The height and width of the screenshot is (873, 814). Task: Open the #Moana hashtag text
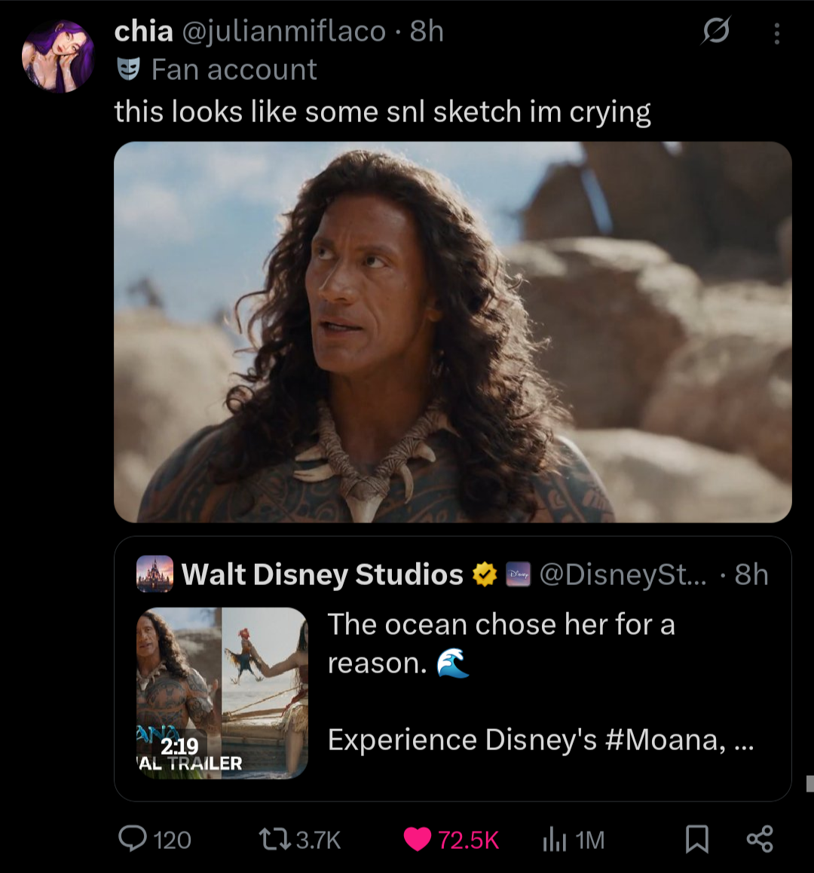point(665,740)
